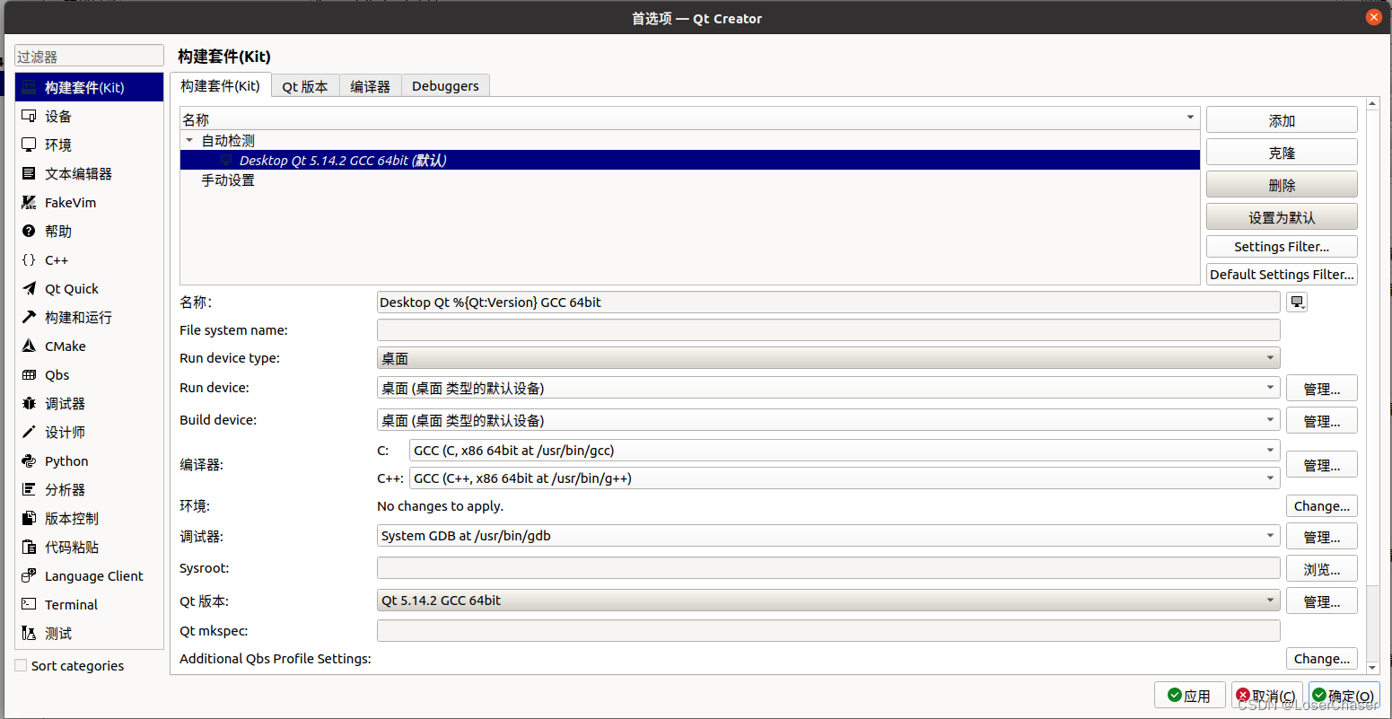
Task: Open the Terminal category icon
Action: 29,604
